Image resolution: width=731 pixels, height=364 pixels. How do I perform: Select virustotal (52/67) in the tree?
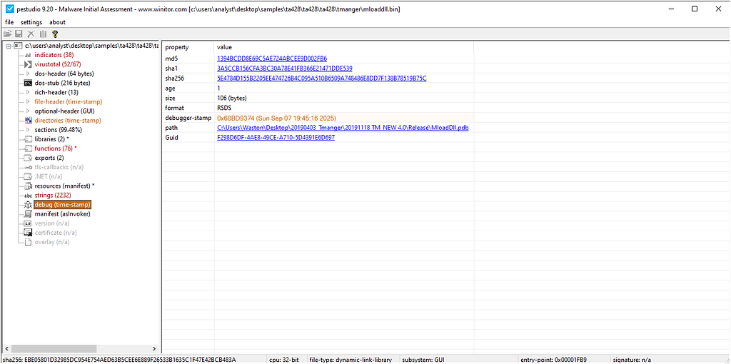tap(58, 64)
